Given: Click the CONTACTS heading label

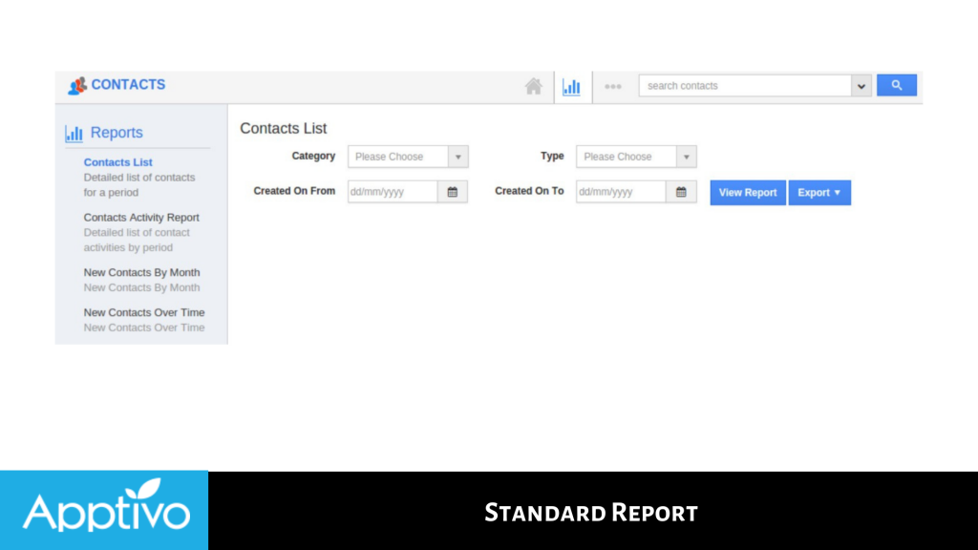Looking at the screenshot, I should [x=127, y=84].
